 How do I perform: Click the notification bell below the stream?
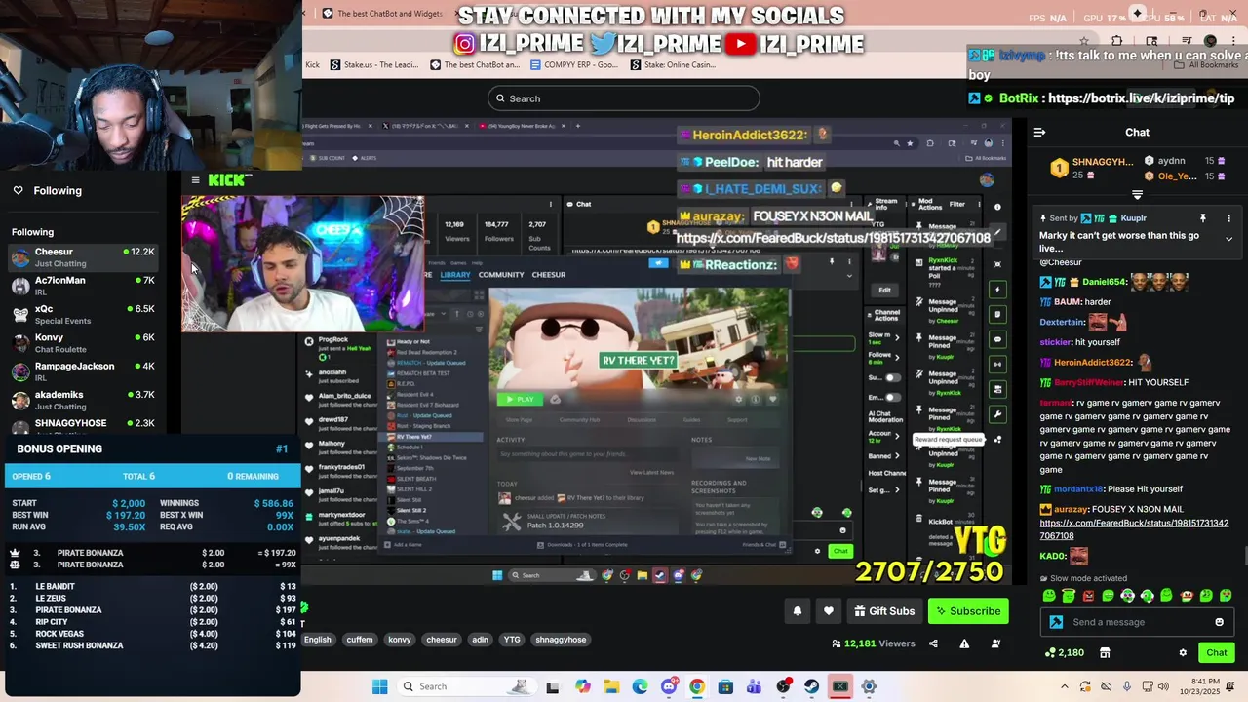[798, 611]
